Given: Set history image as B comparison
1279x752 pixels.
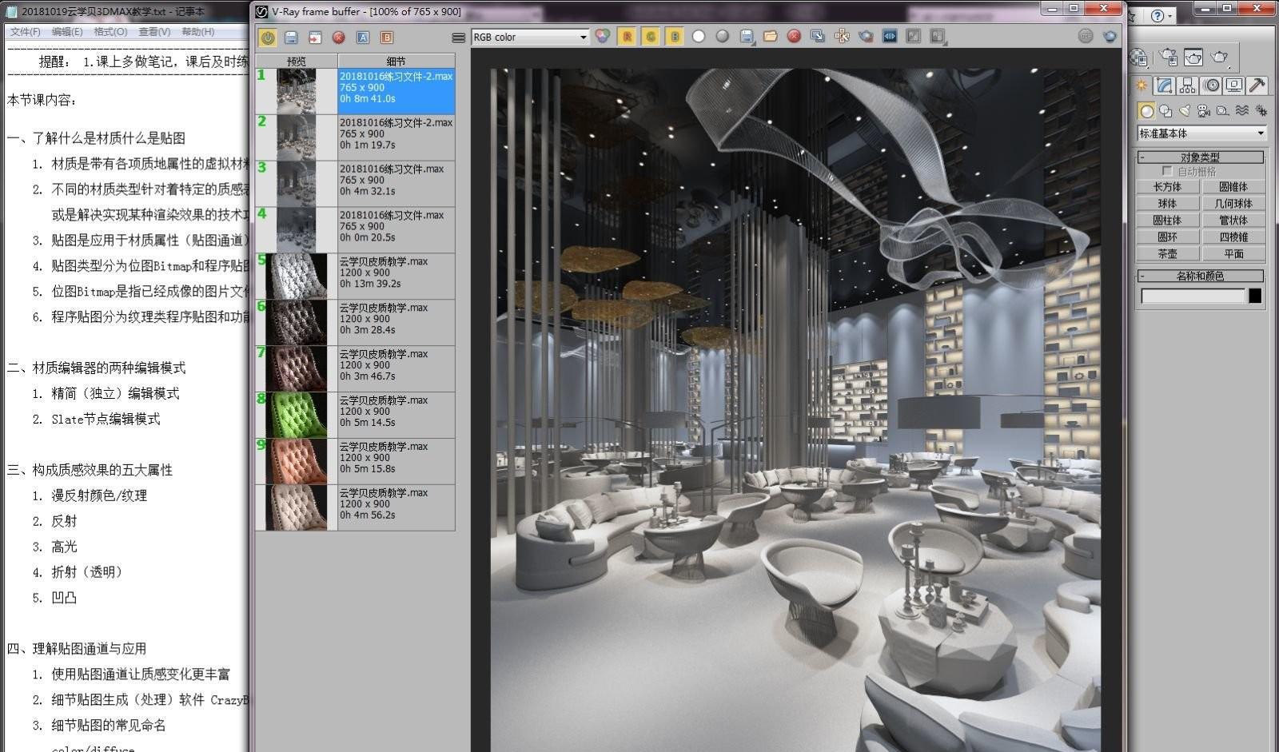Looking at the screenshot, I should (x=387, y=38).
